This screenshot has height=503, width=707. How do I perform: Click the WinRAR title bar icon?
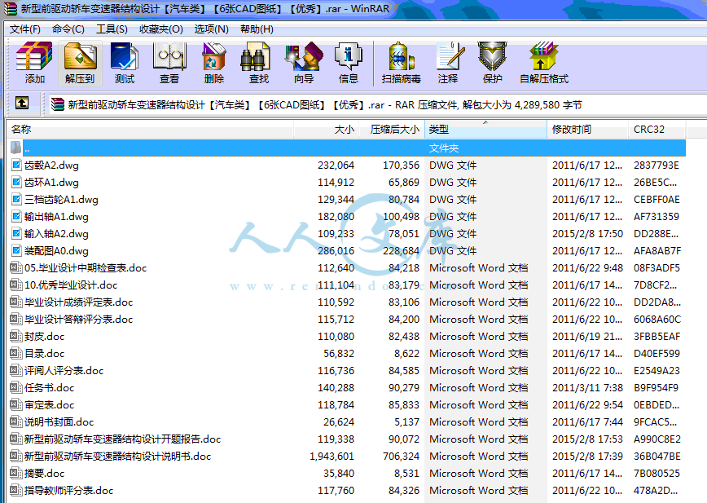click(10, 9)
